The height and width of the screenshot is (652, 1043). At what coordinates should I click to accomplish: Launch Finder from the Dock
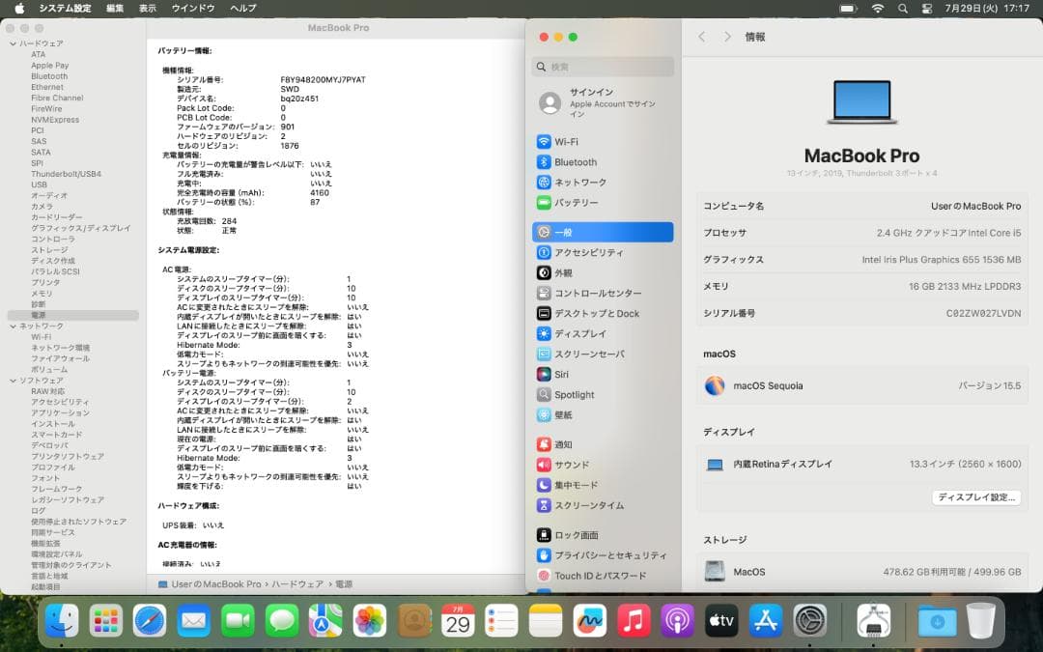(62, 621)
